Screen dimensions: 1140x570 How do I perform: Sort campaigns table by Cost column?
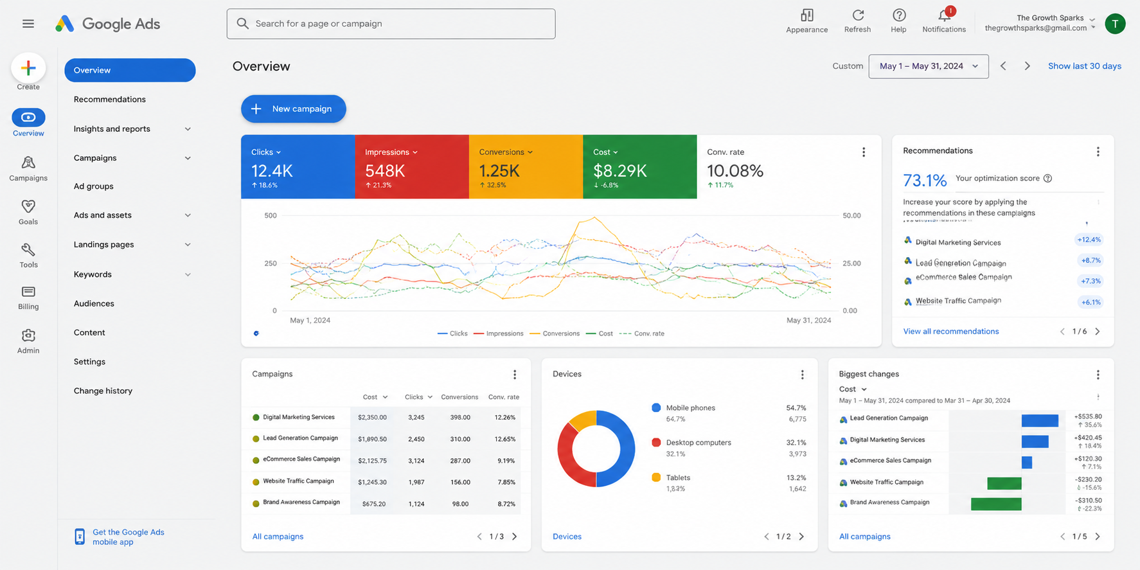point(375,397)
